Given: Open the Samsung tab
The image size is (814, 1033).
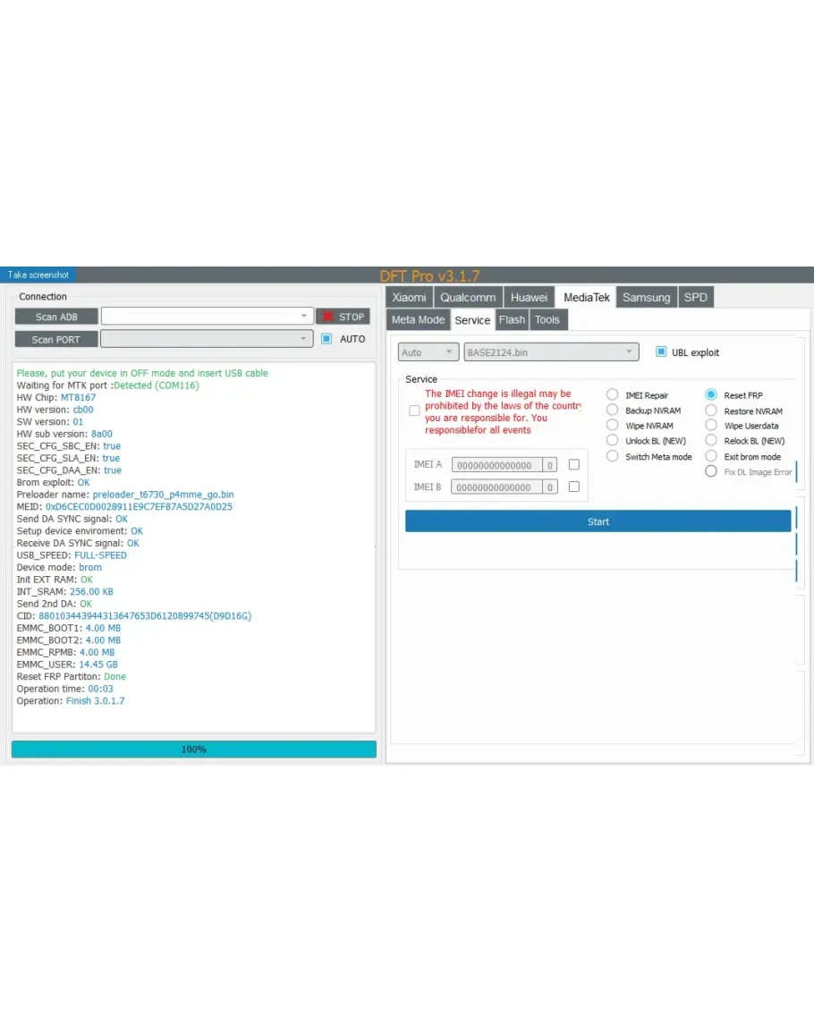Looking at the screenshot, I should (646, 298).
